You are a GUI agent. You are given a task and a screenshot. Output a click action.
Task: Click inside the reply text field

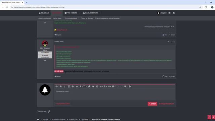click(115, 94)
